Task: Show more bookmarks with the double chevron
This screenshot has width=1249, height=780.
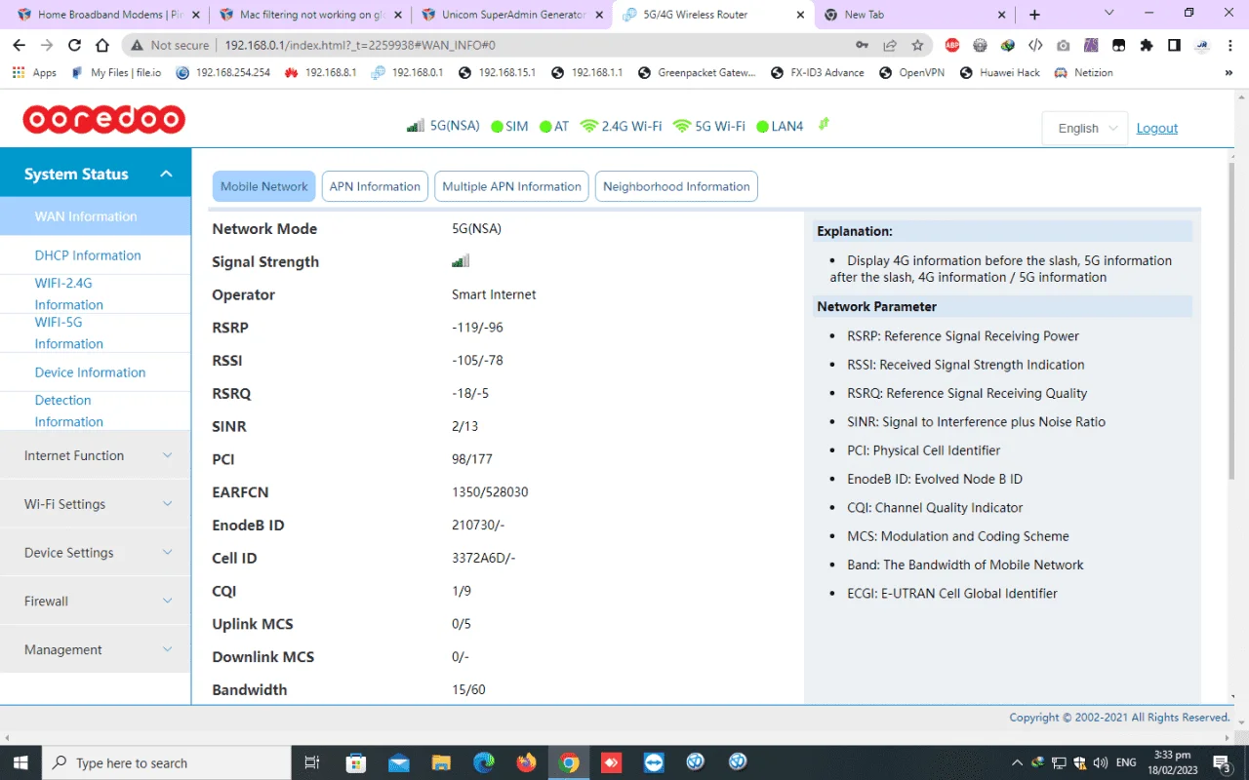Action: click(x=1229, y=72)
